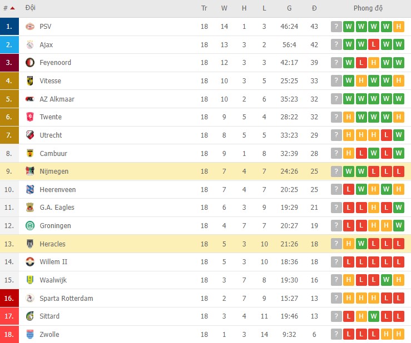Click the Đội column header
This screenshot has width=411, height=343.
click(x=31, y=8)
